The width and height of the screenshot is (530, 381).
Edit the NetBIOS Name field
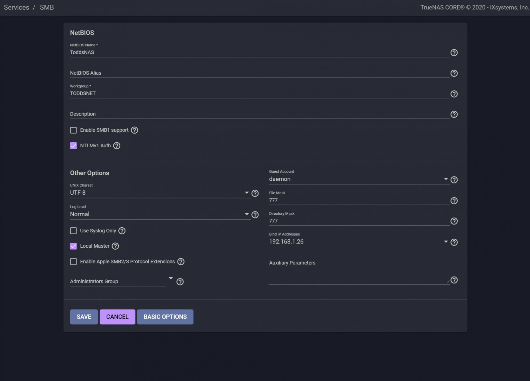point(260,52)
